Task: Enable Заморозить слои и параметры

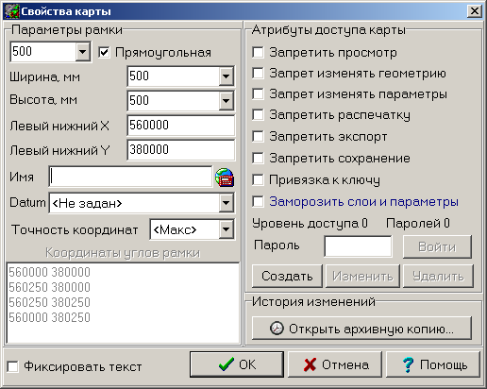Action: pos(258,201)
